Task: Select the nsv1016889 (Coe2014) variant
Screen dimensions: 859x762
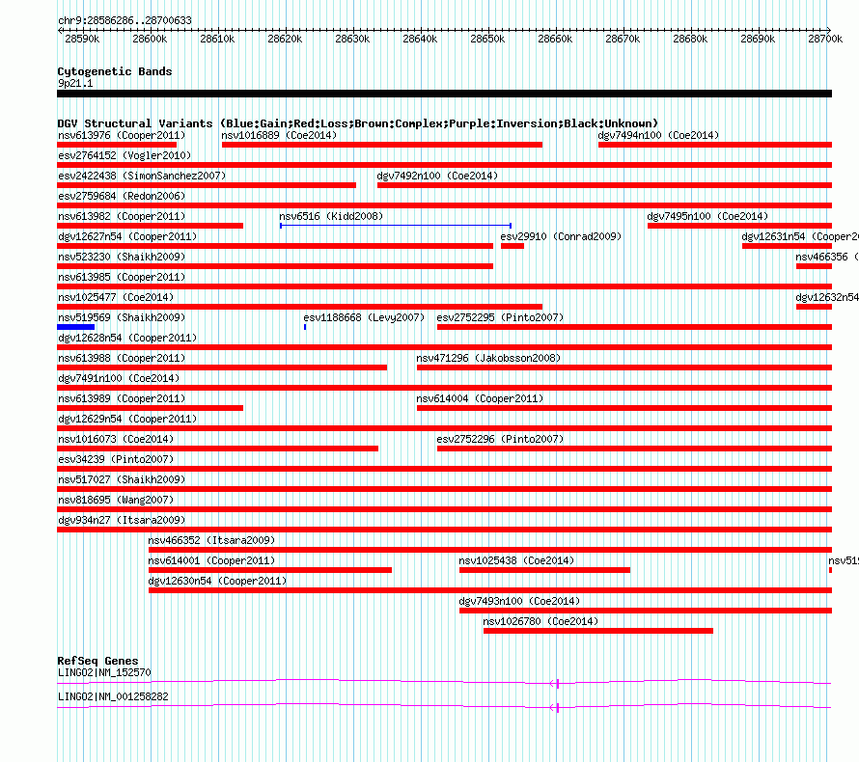Action: [279, 135]
